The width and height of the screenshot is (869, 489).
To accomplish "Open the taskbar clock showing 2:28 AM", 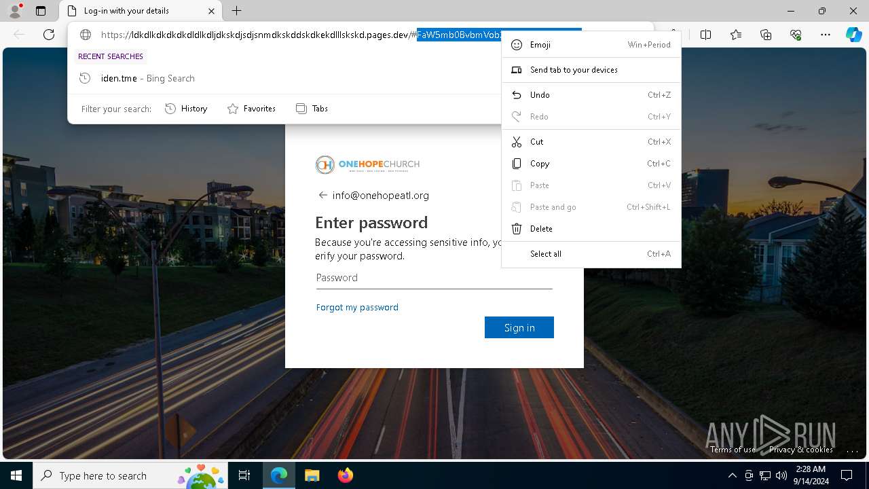I will 811,475.
